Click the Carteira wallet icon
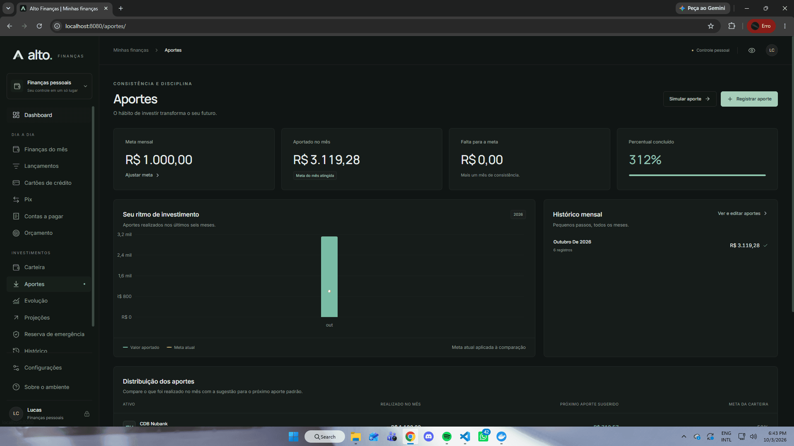794x446 pixels. [16, 267]
